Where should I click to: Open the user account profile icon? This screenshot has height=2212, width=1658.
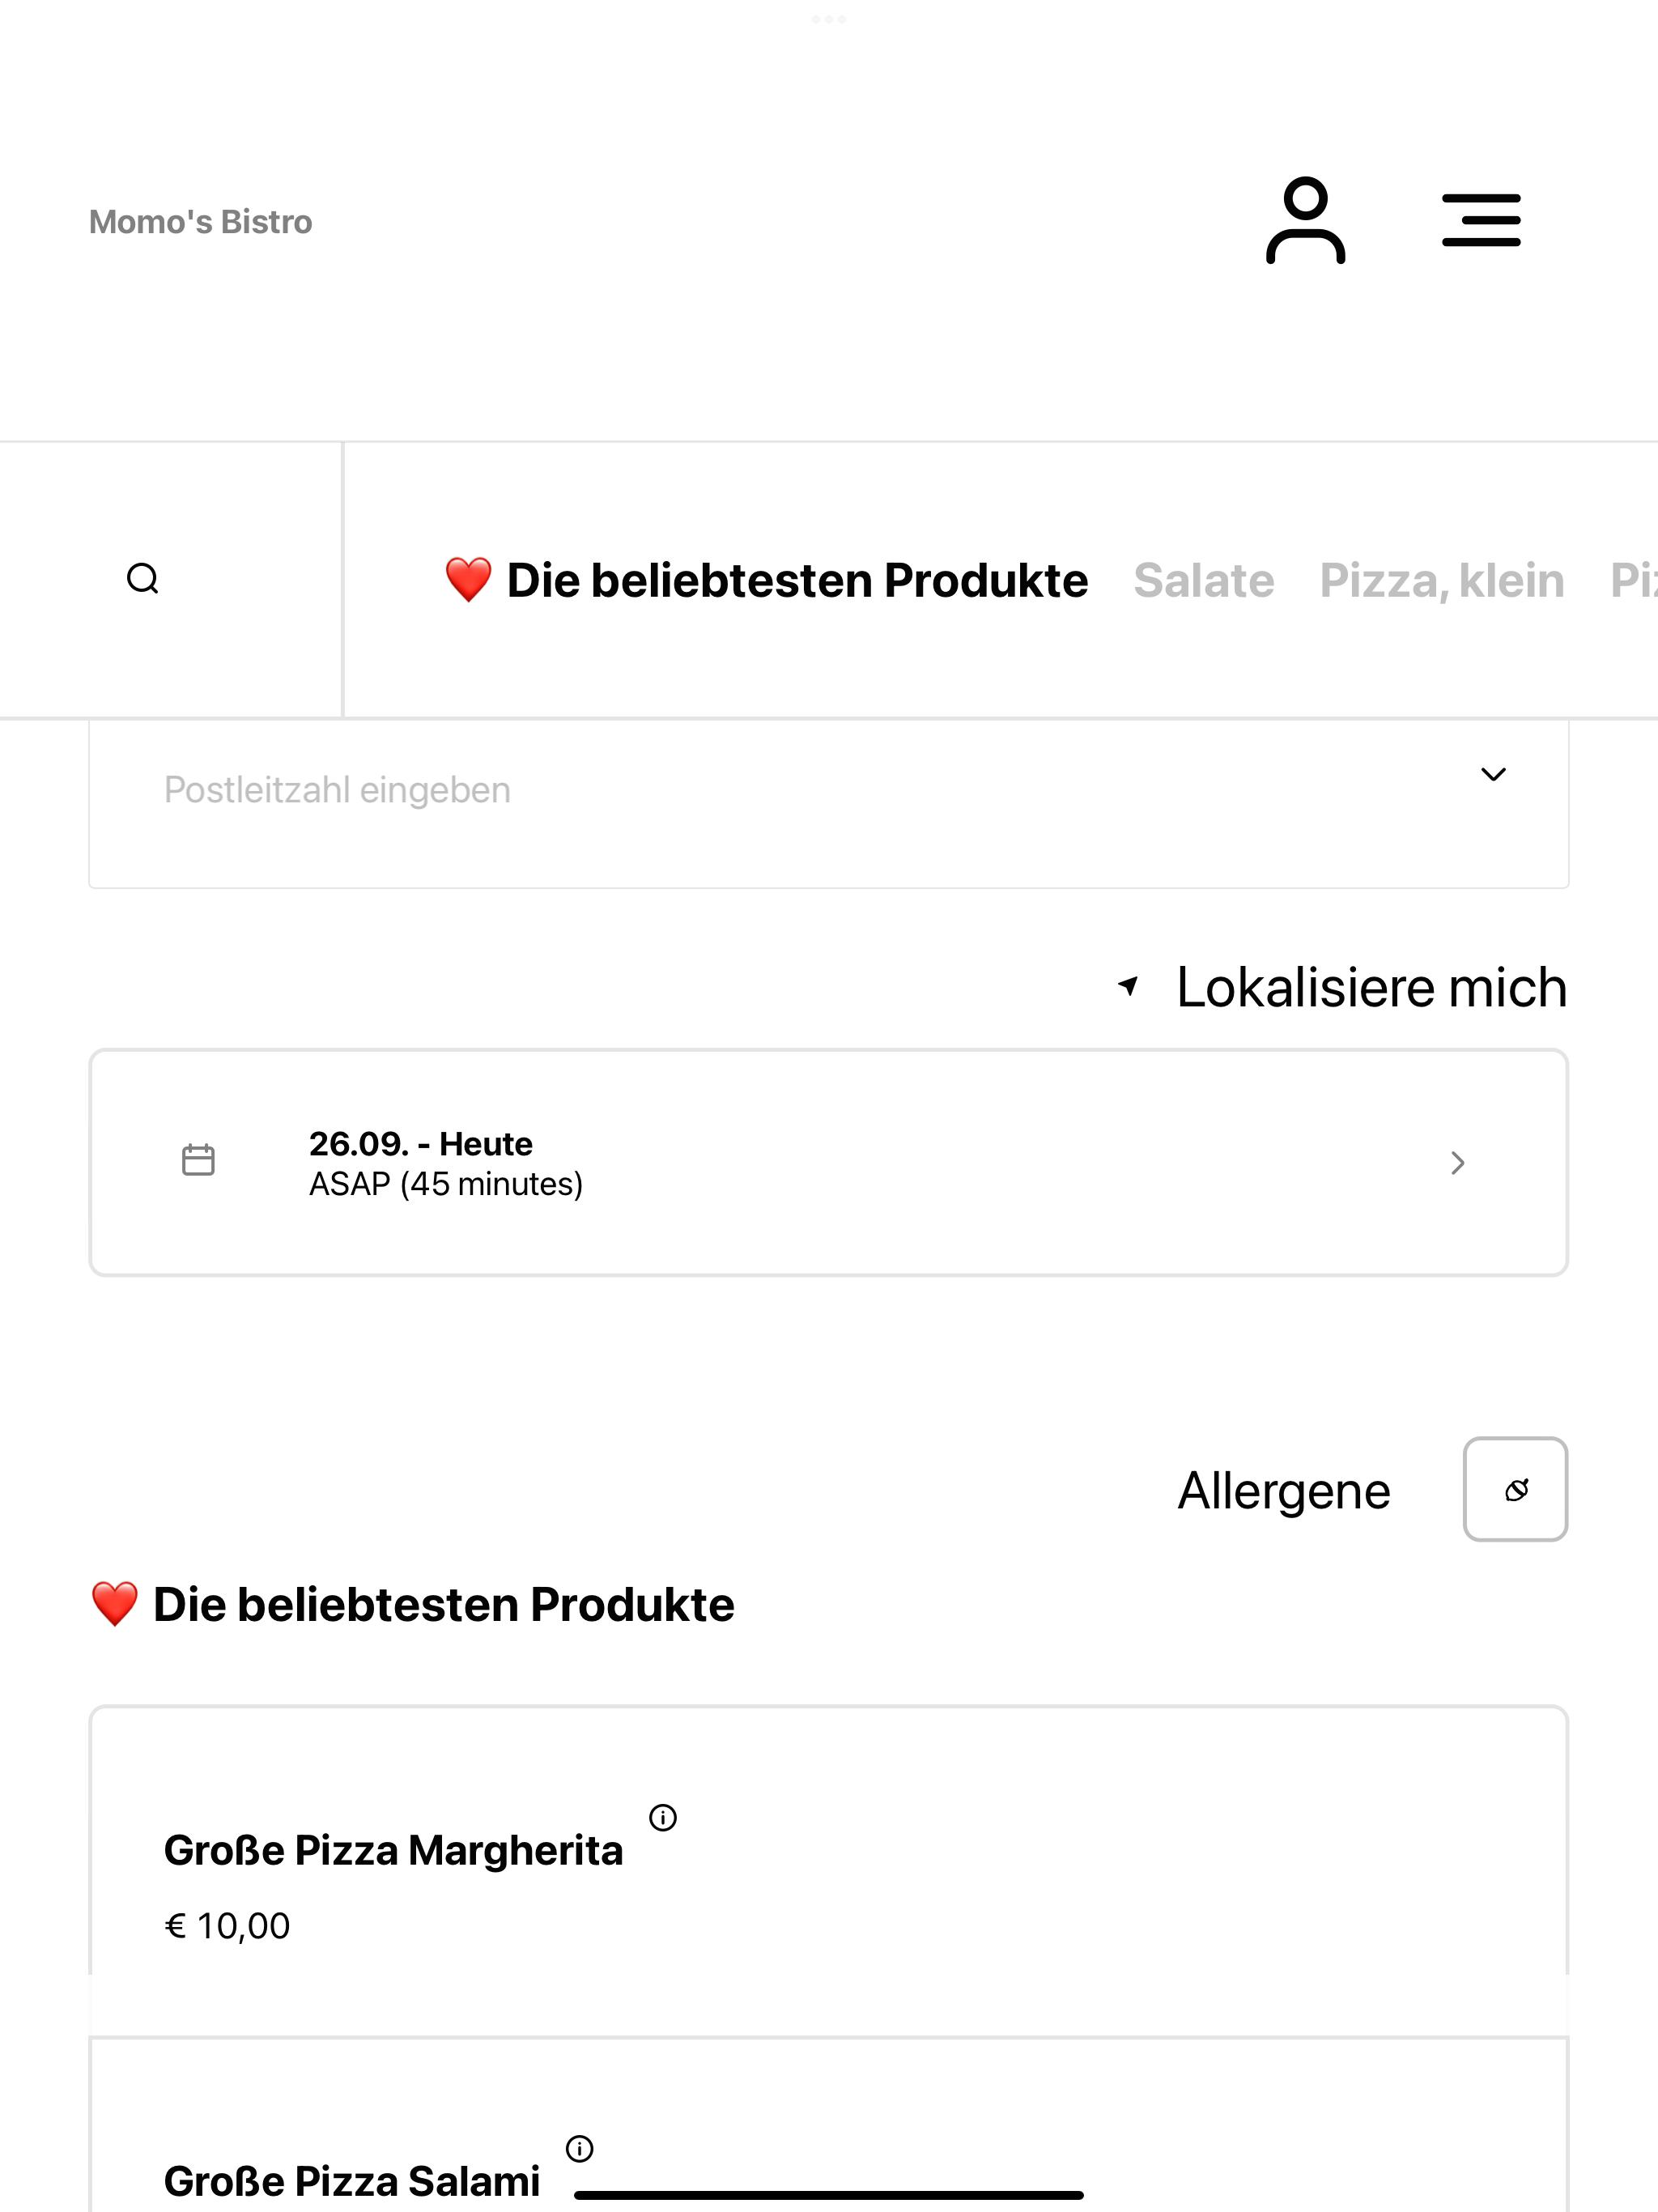(x=1305, y=221)
